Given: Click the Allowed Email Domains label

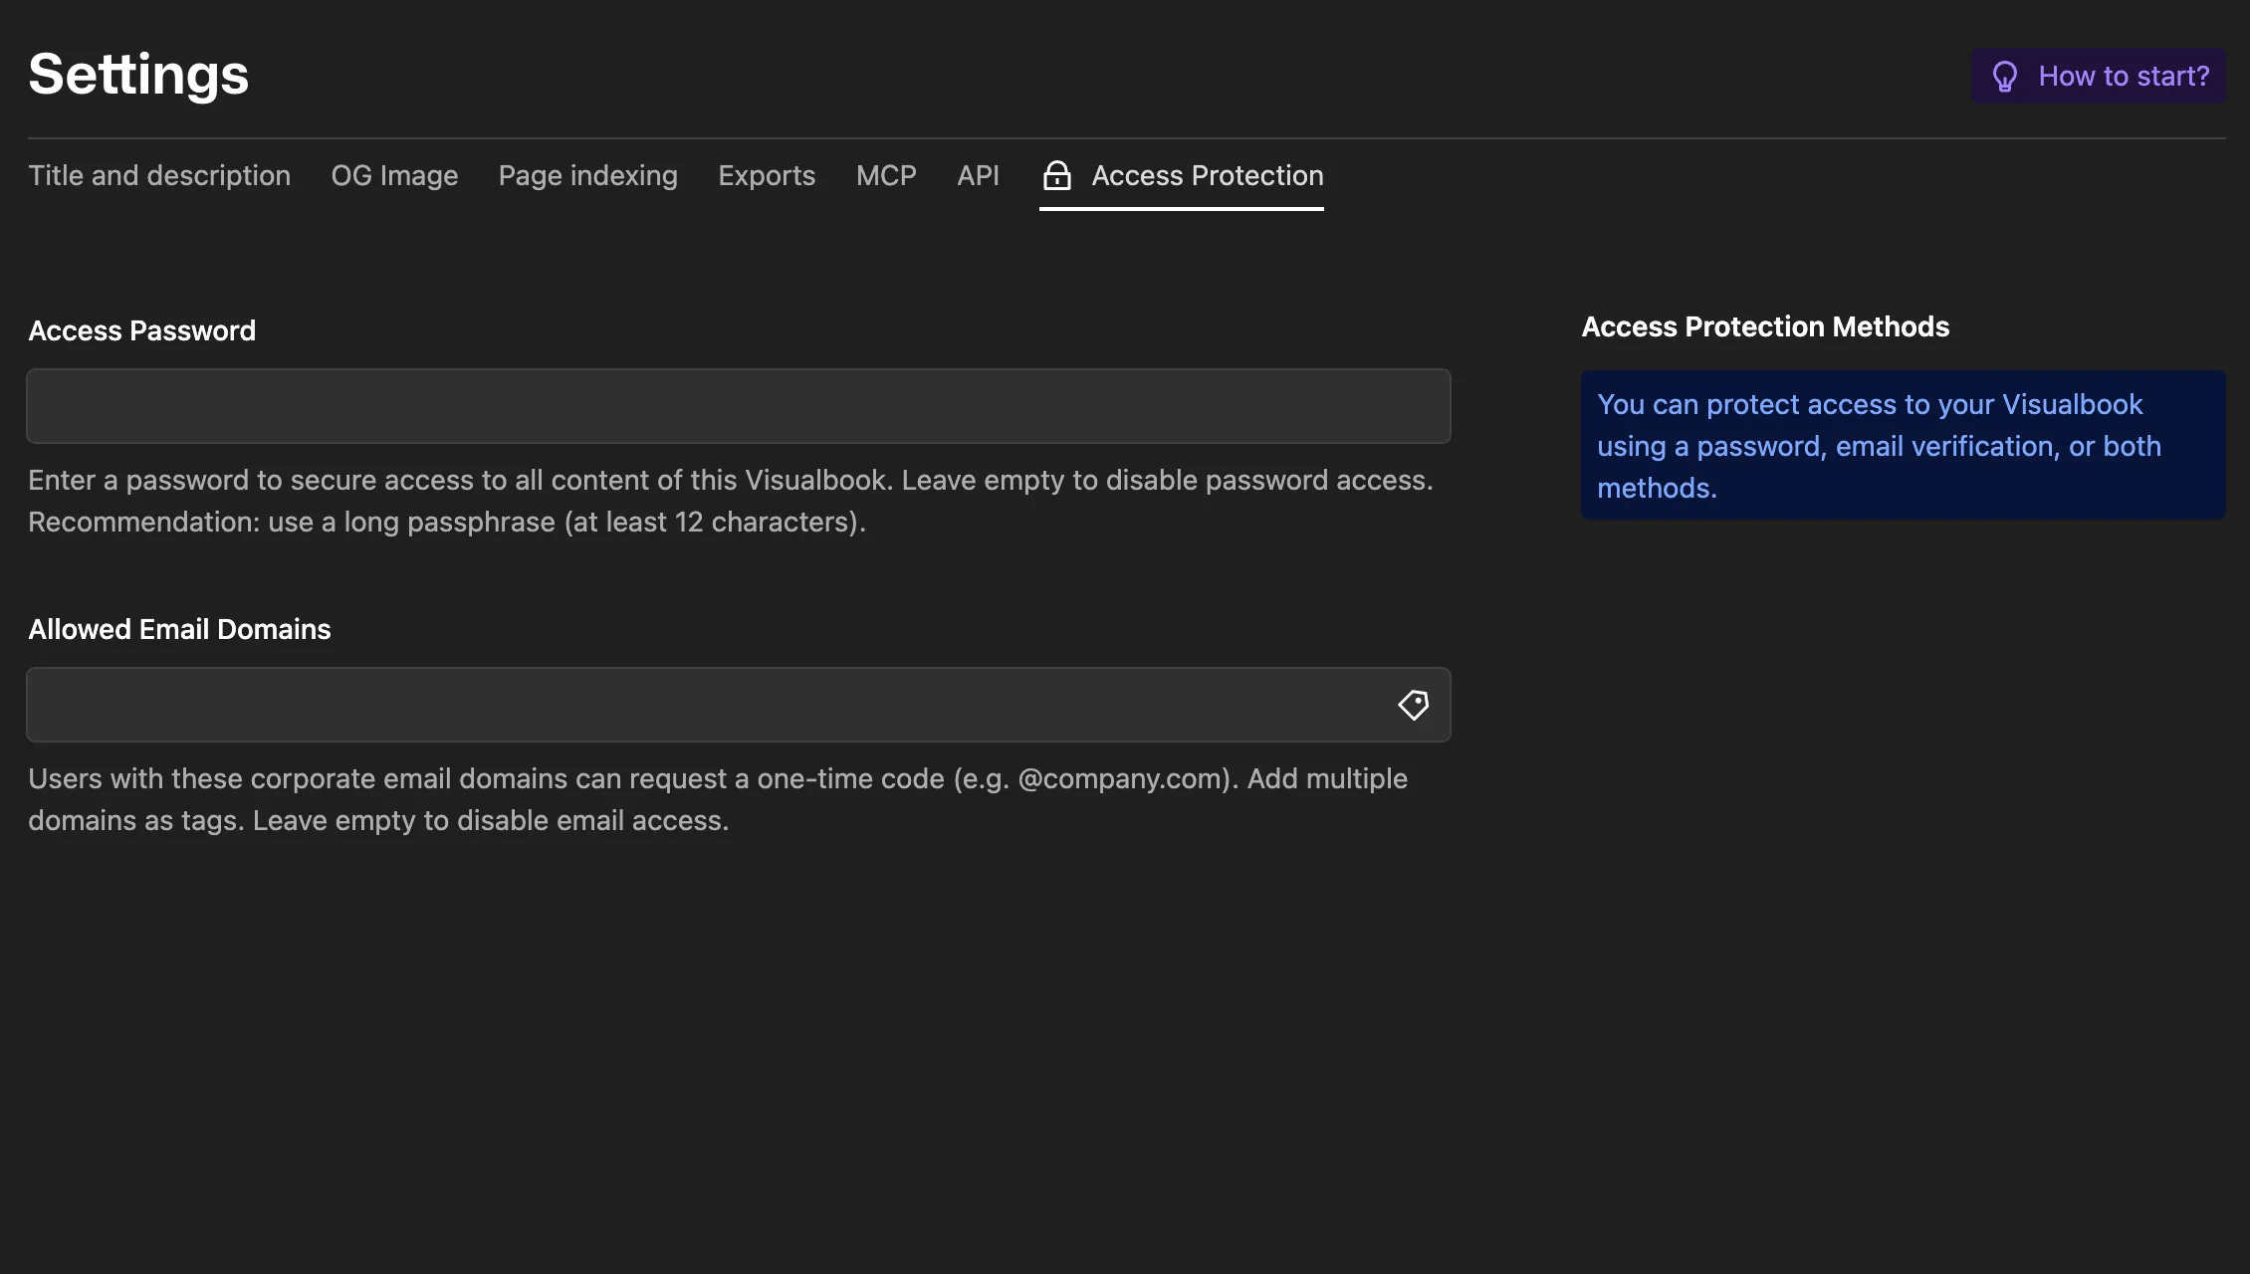Looking at the screenshot, I should [179, 629].
